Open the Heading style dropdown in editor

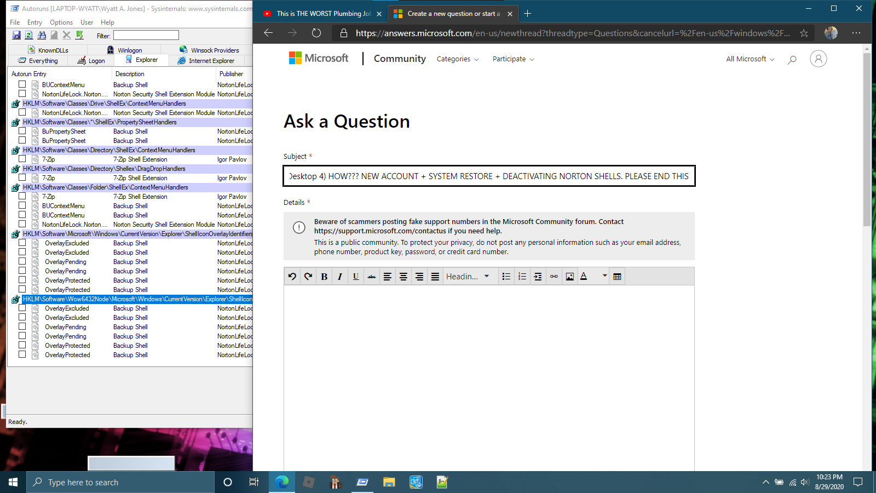coord(468,277)
